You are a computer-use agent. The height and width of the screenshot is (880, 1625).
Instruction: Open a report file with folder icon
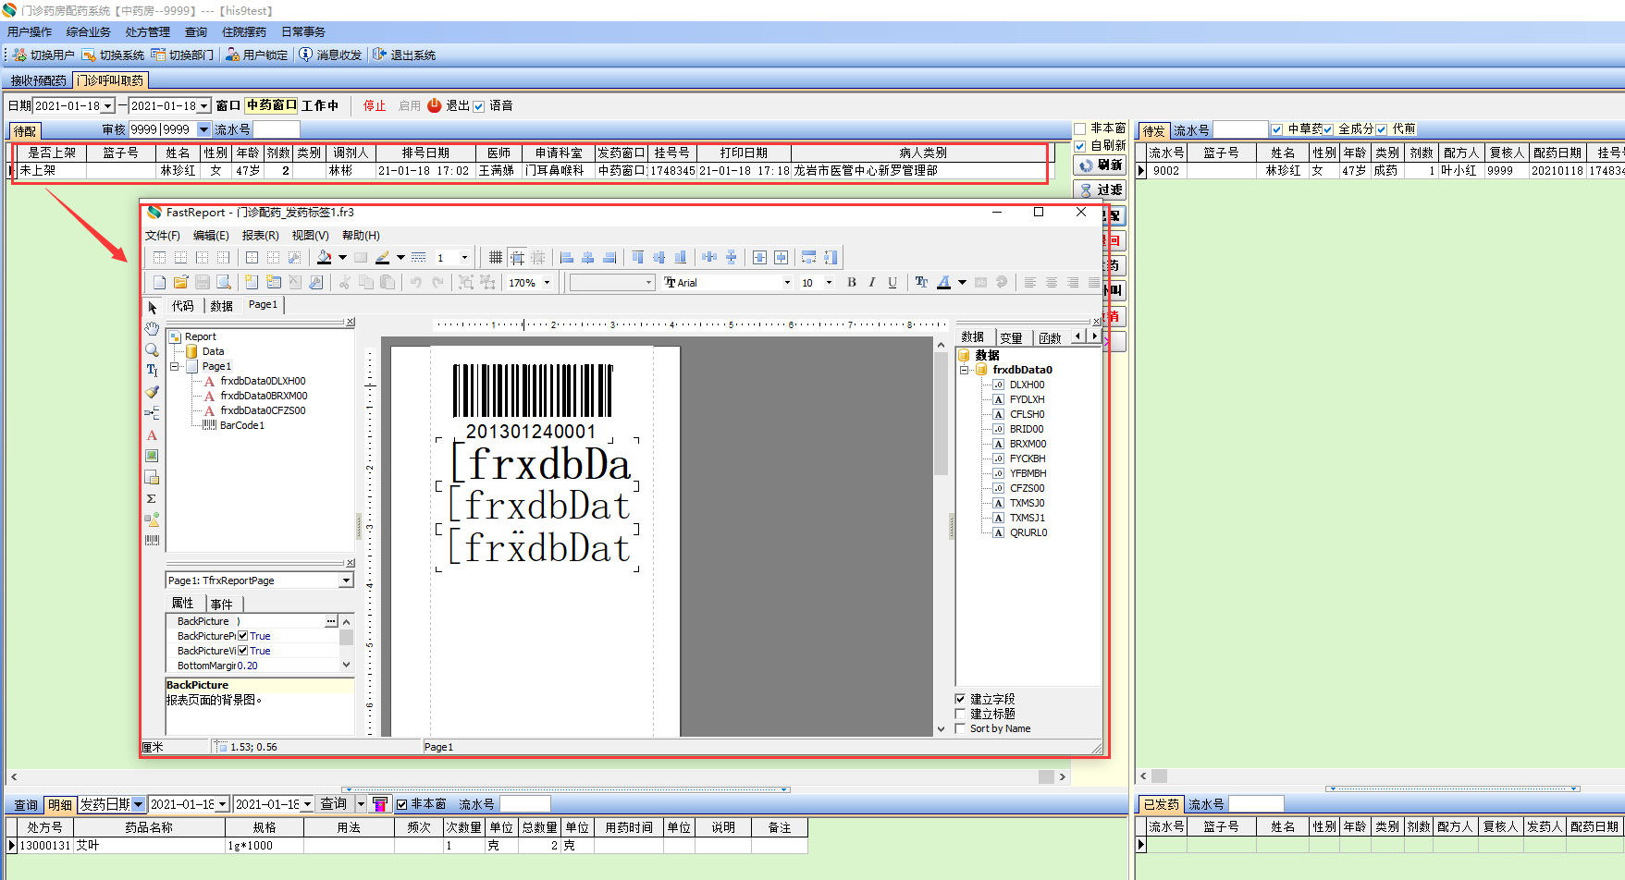pos(180,283)
